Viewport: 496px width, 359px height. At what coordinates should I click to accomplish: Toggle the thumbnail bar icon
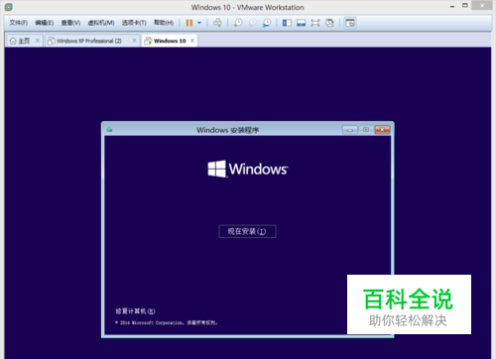click(301, 23)
